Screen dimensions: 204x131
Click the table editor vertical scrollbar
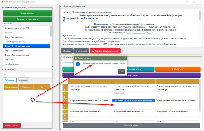(x=200, y=95)
